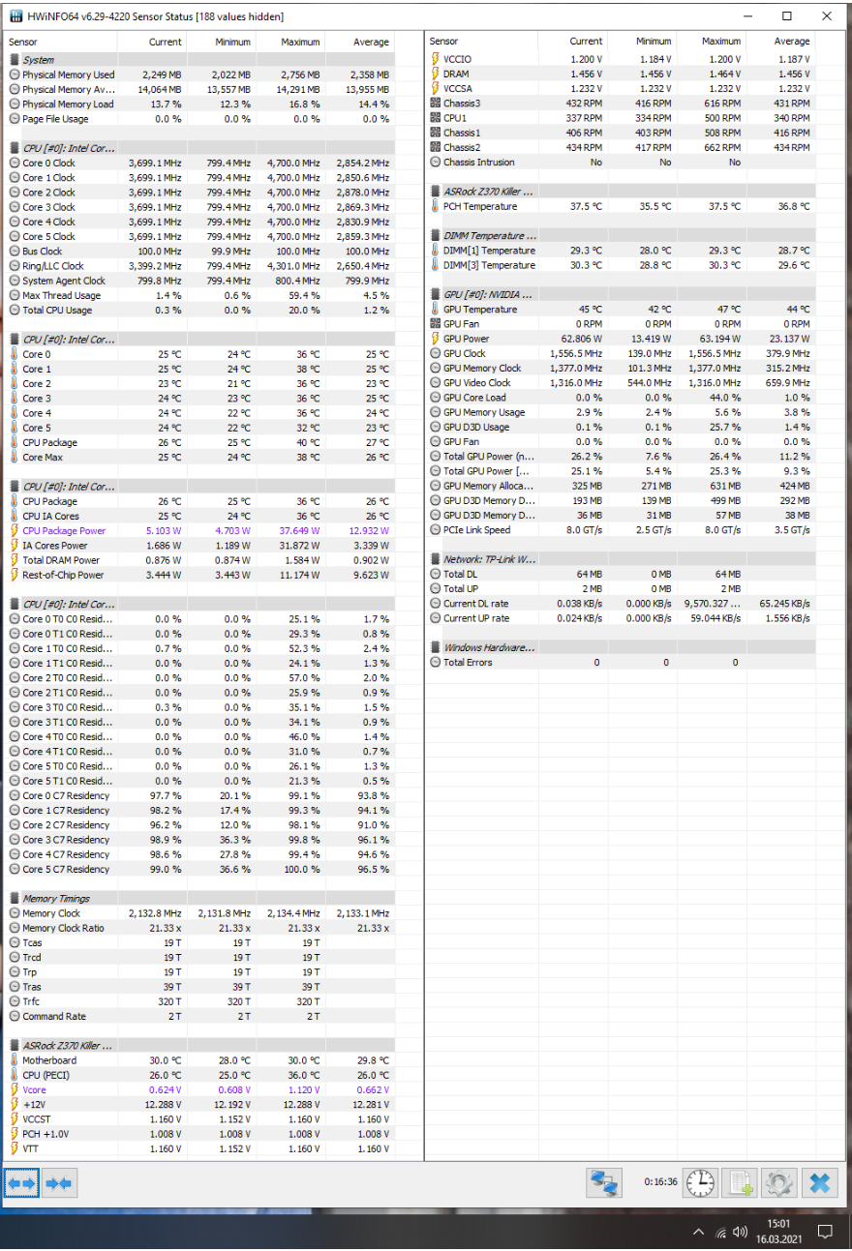Viewport: 852px width, 1251px height.
Task: Open the Windows notification center icon
Action: point(825,1232)
